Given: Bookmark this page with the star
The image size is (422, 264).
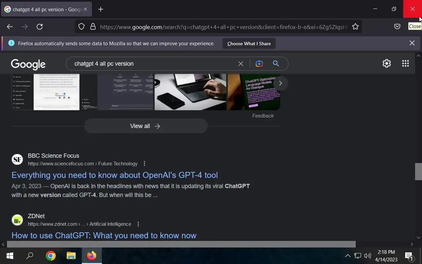Looking at the screenshot, I should click(355, 27).
